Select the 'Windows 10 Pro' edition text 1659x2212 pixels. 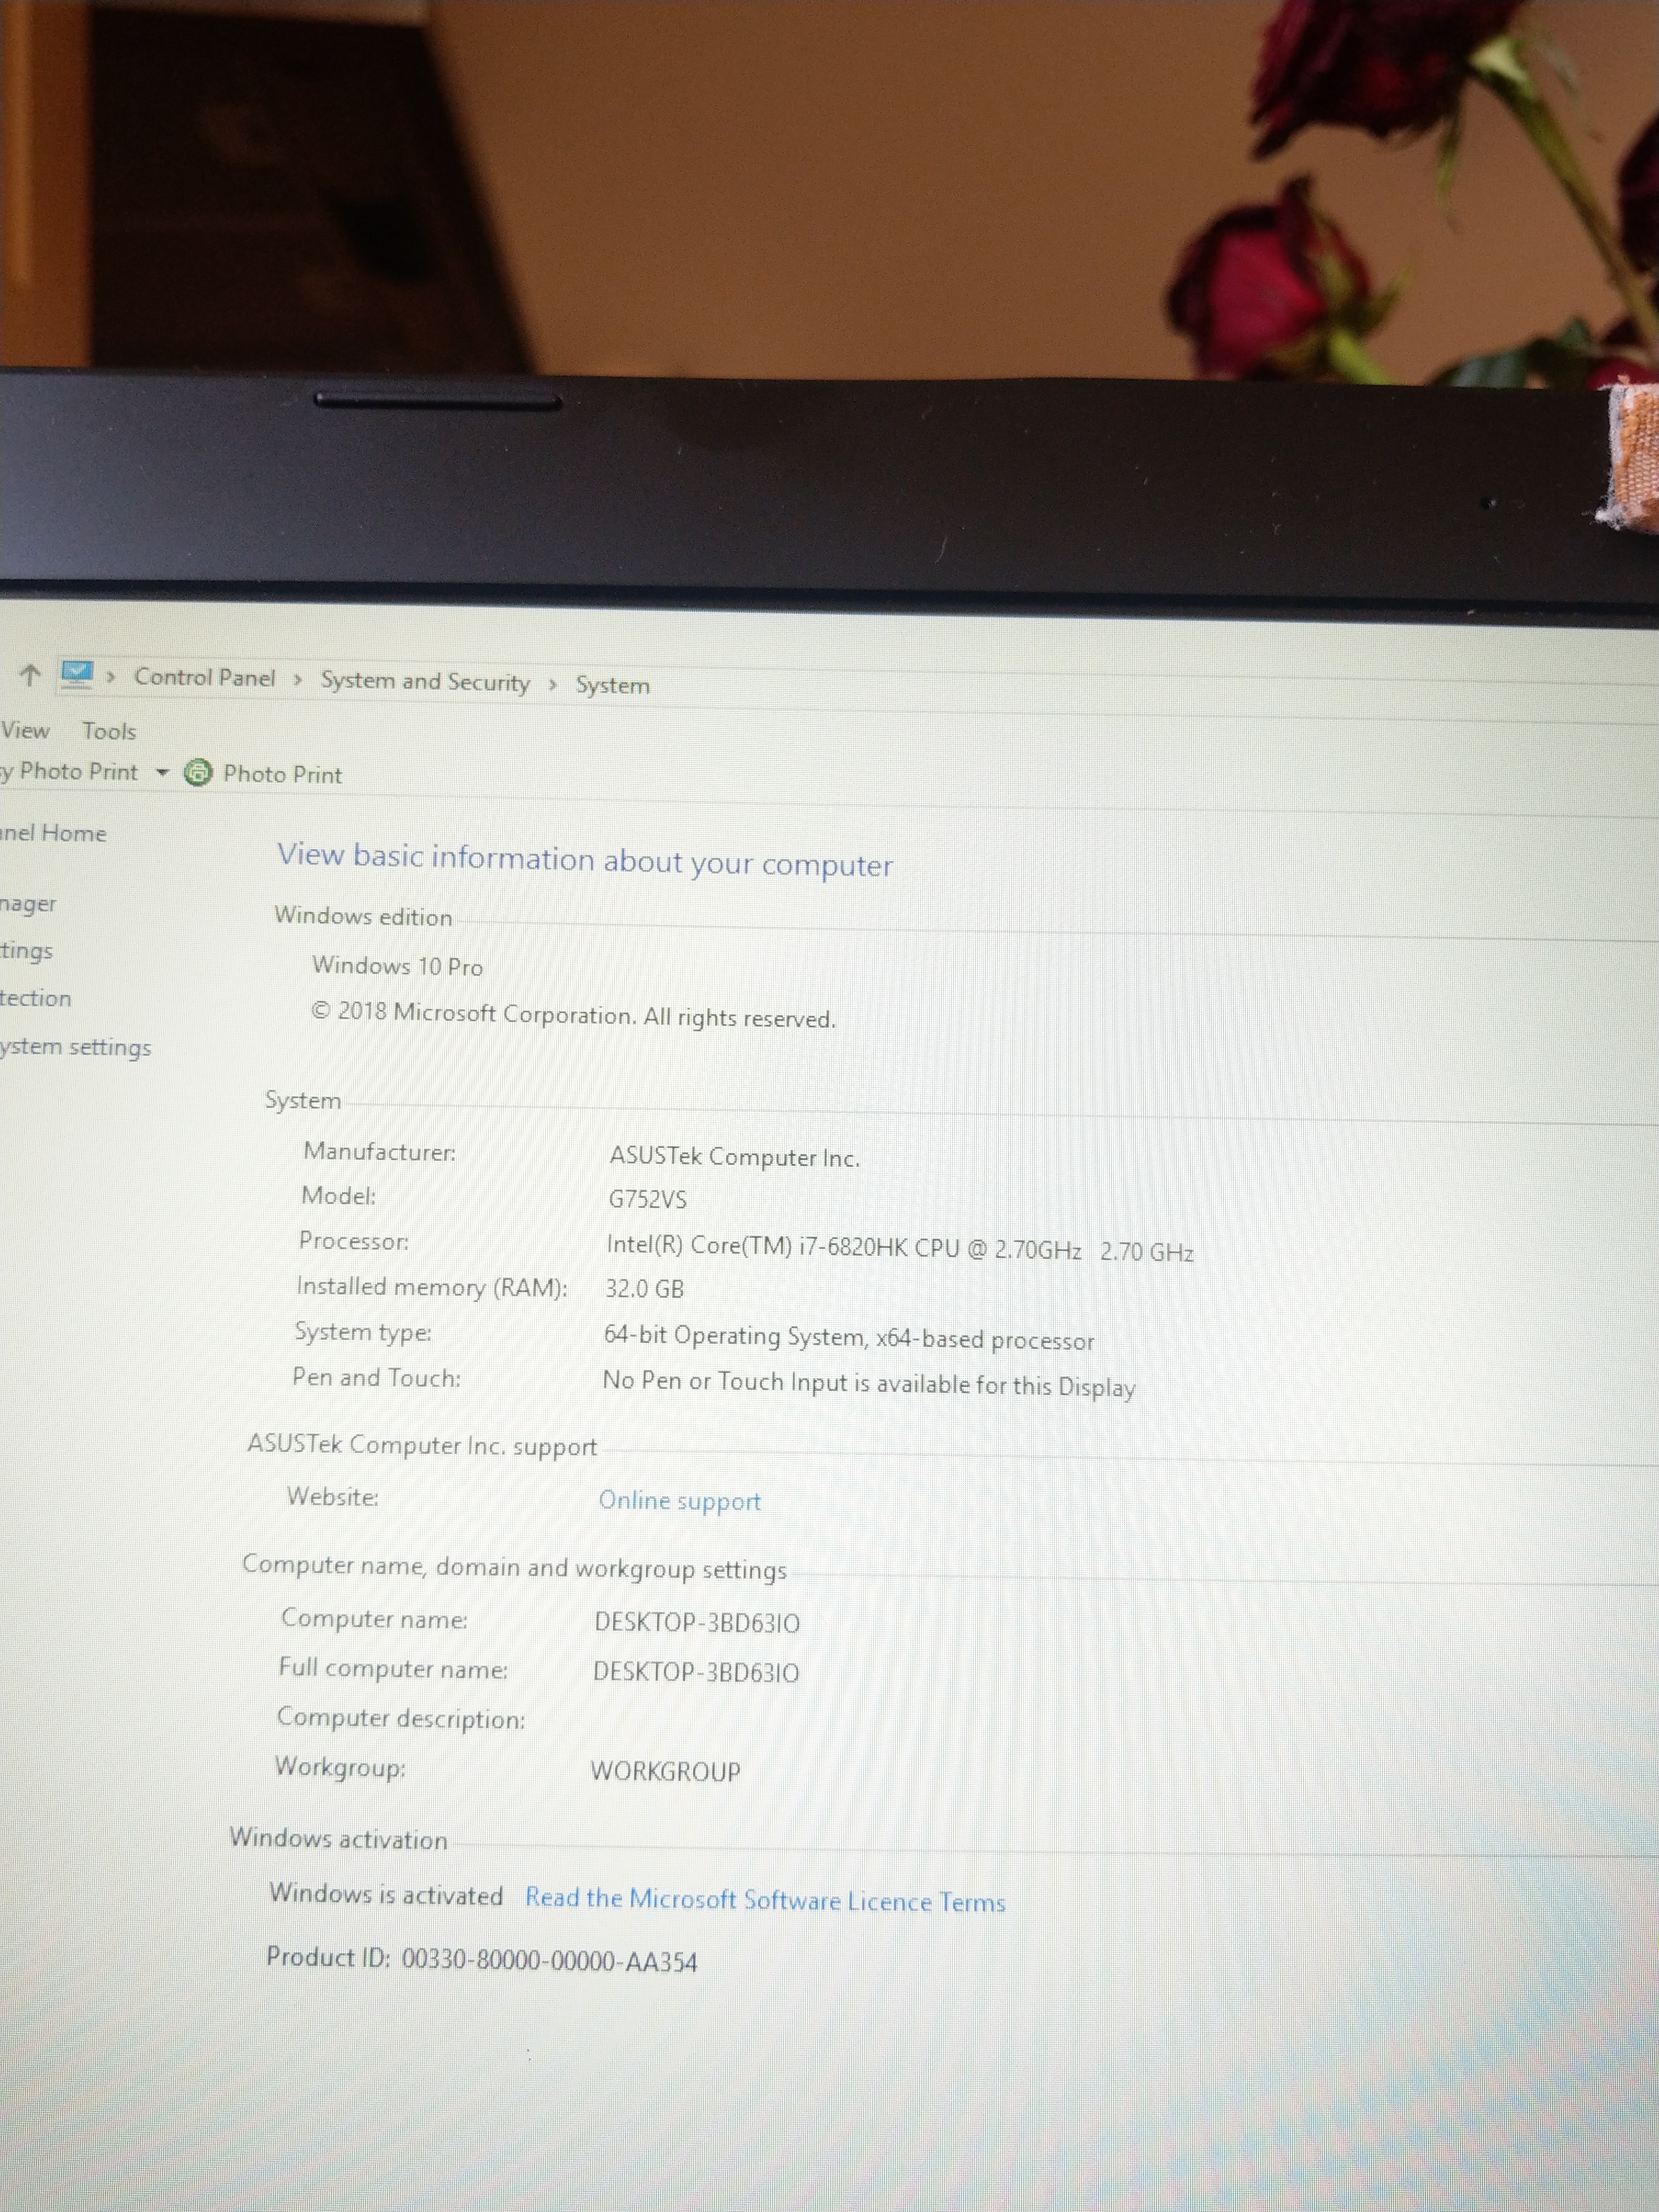coord(398,966)
